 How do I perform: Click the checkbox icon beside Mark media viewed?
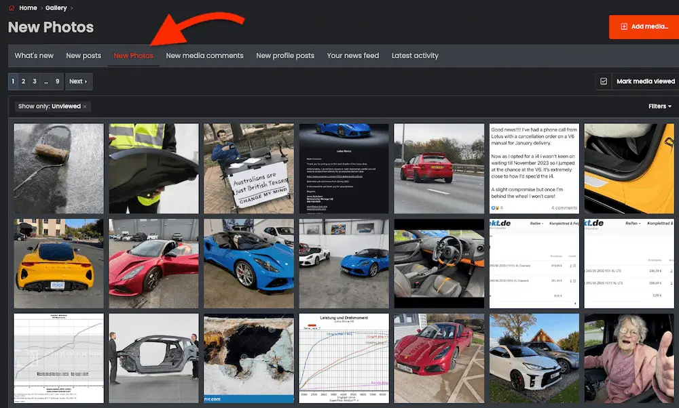(x=604, y=81)
